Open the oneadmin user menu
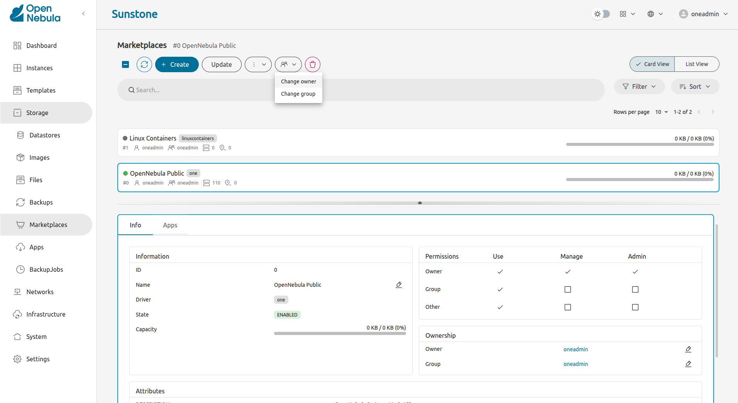This screenshot has width=738, height=403. pyautogui.click(x=703, y=14)
